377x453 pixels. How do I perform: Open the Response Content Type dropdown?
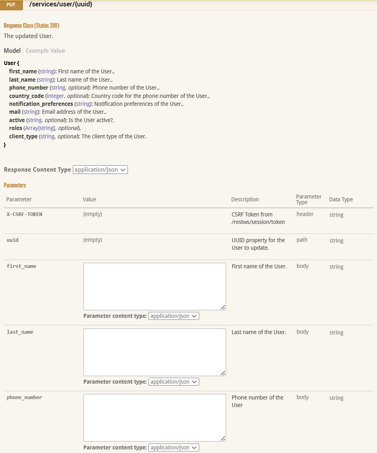(100, 170)
